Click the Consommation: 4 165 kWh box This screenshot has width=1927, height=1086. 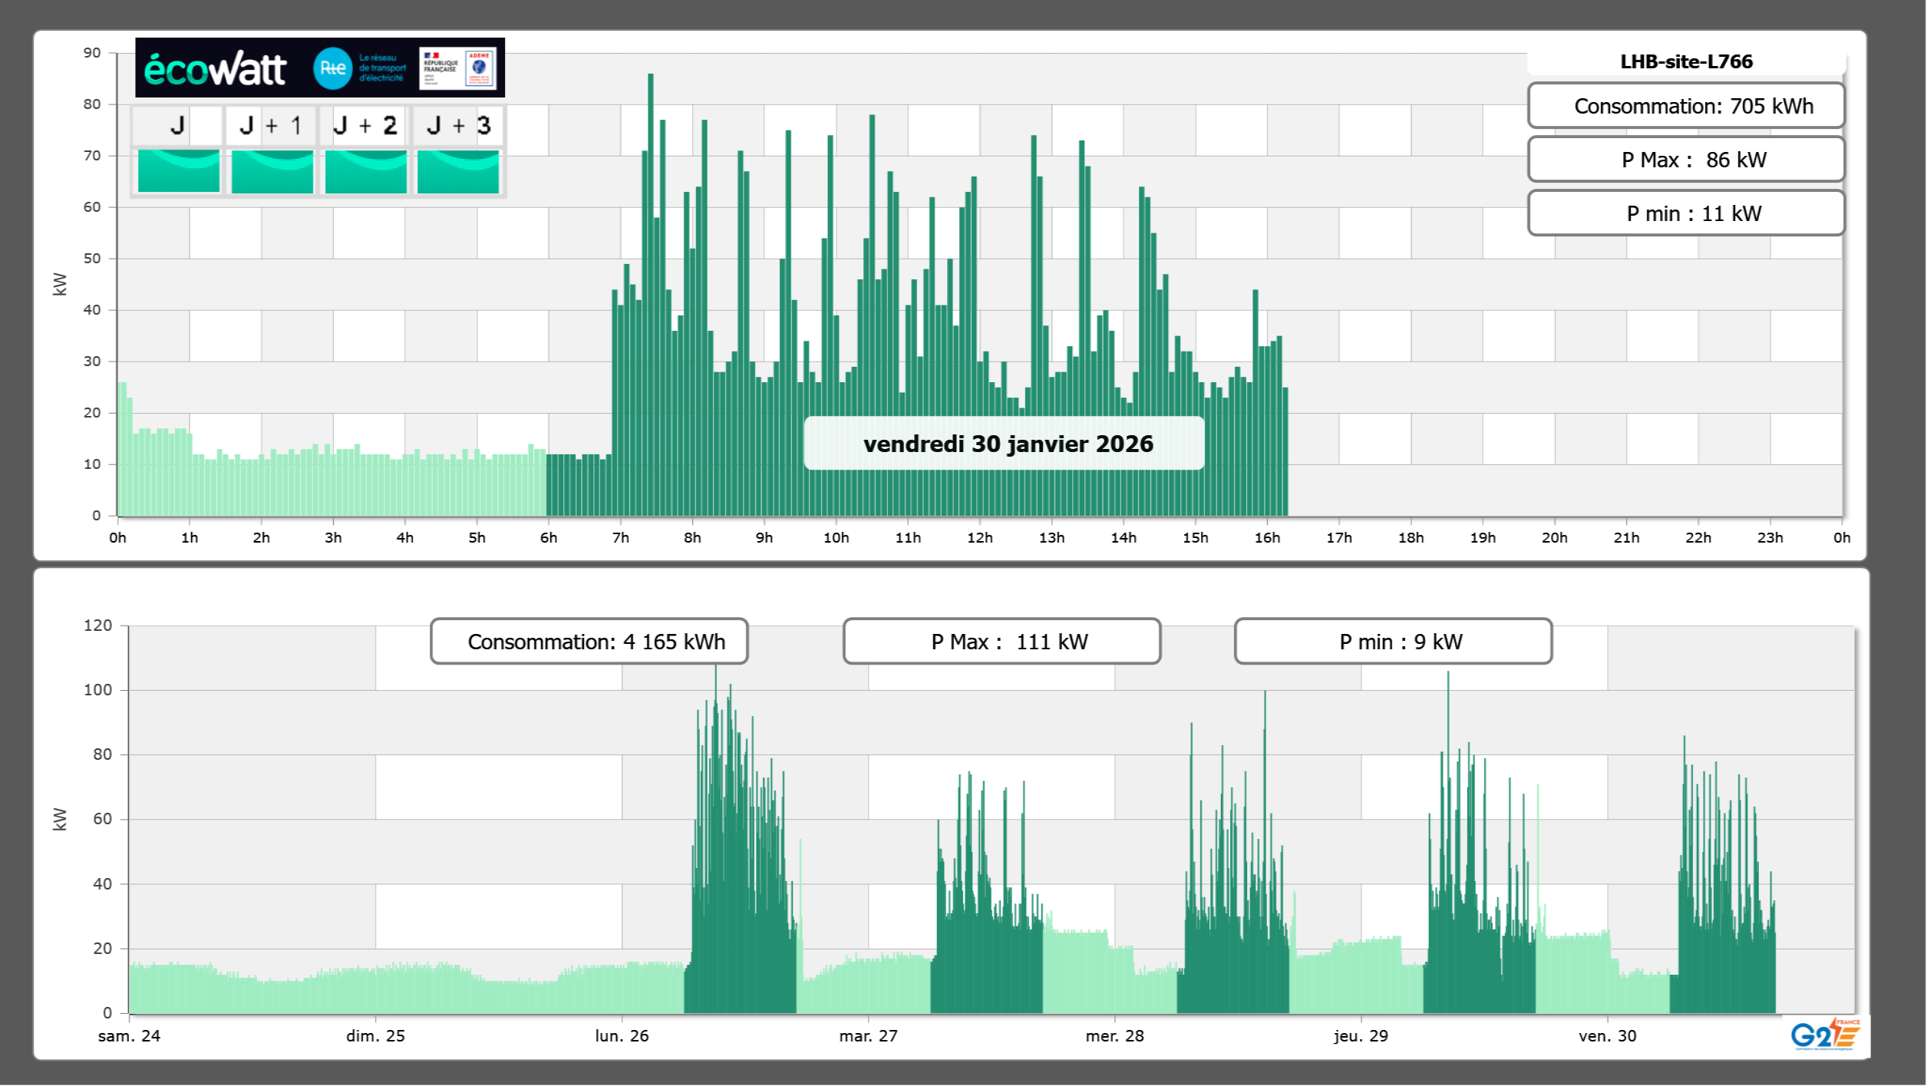[589, 642]
